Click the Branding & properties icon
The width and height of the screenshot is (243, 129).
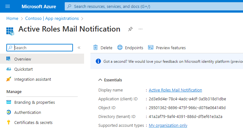point(9,102)
